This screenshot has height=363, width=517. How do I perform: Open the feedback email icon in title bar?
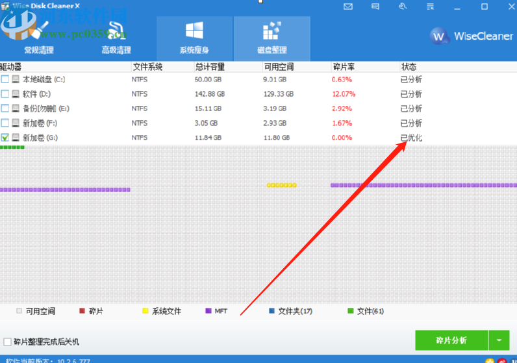pyautogui.click(x=348, y=6)
